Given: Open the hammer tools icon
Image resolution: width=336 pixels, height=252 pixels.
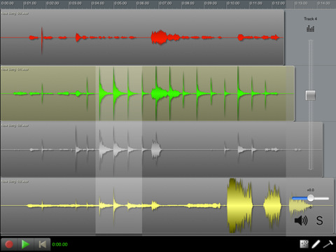Looking at the screenshot, I should (328, 244).
